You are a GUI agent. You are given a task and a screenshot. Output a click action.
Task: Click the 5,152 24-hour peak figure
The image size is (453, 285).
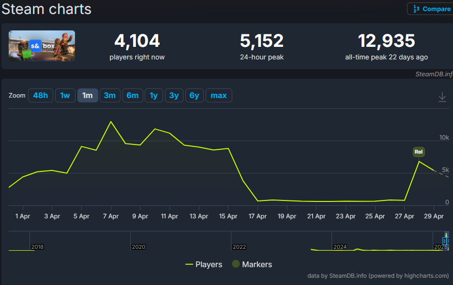point(262,41)
